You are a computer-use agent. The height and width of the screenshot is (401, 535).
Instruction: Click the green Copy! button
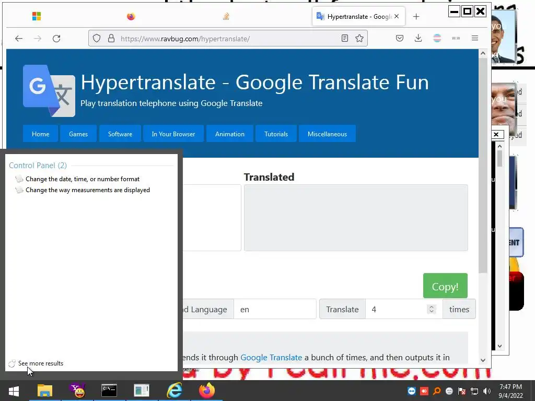click(445, 286)
